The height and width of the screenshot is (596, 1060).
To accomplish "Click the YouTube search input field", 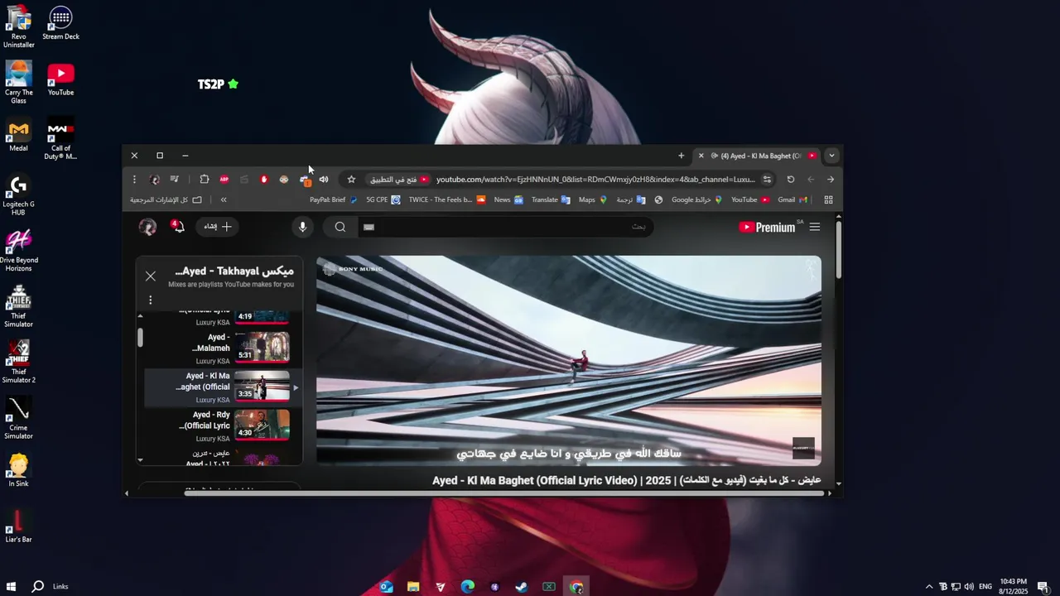I will (x=505, y=227).
